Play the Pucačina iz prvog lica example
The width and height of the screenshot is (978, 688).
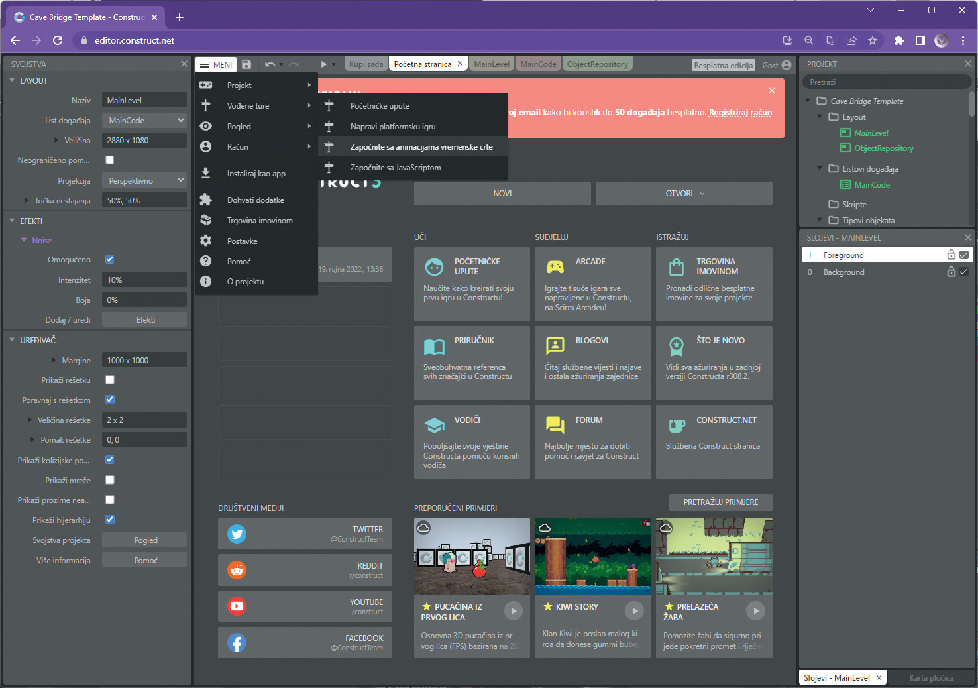[x=513, y=610]
